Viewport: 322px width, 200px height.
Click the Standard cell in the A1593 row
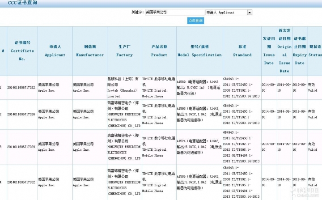coord(242,114)
